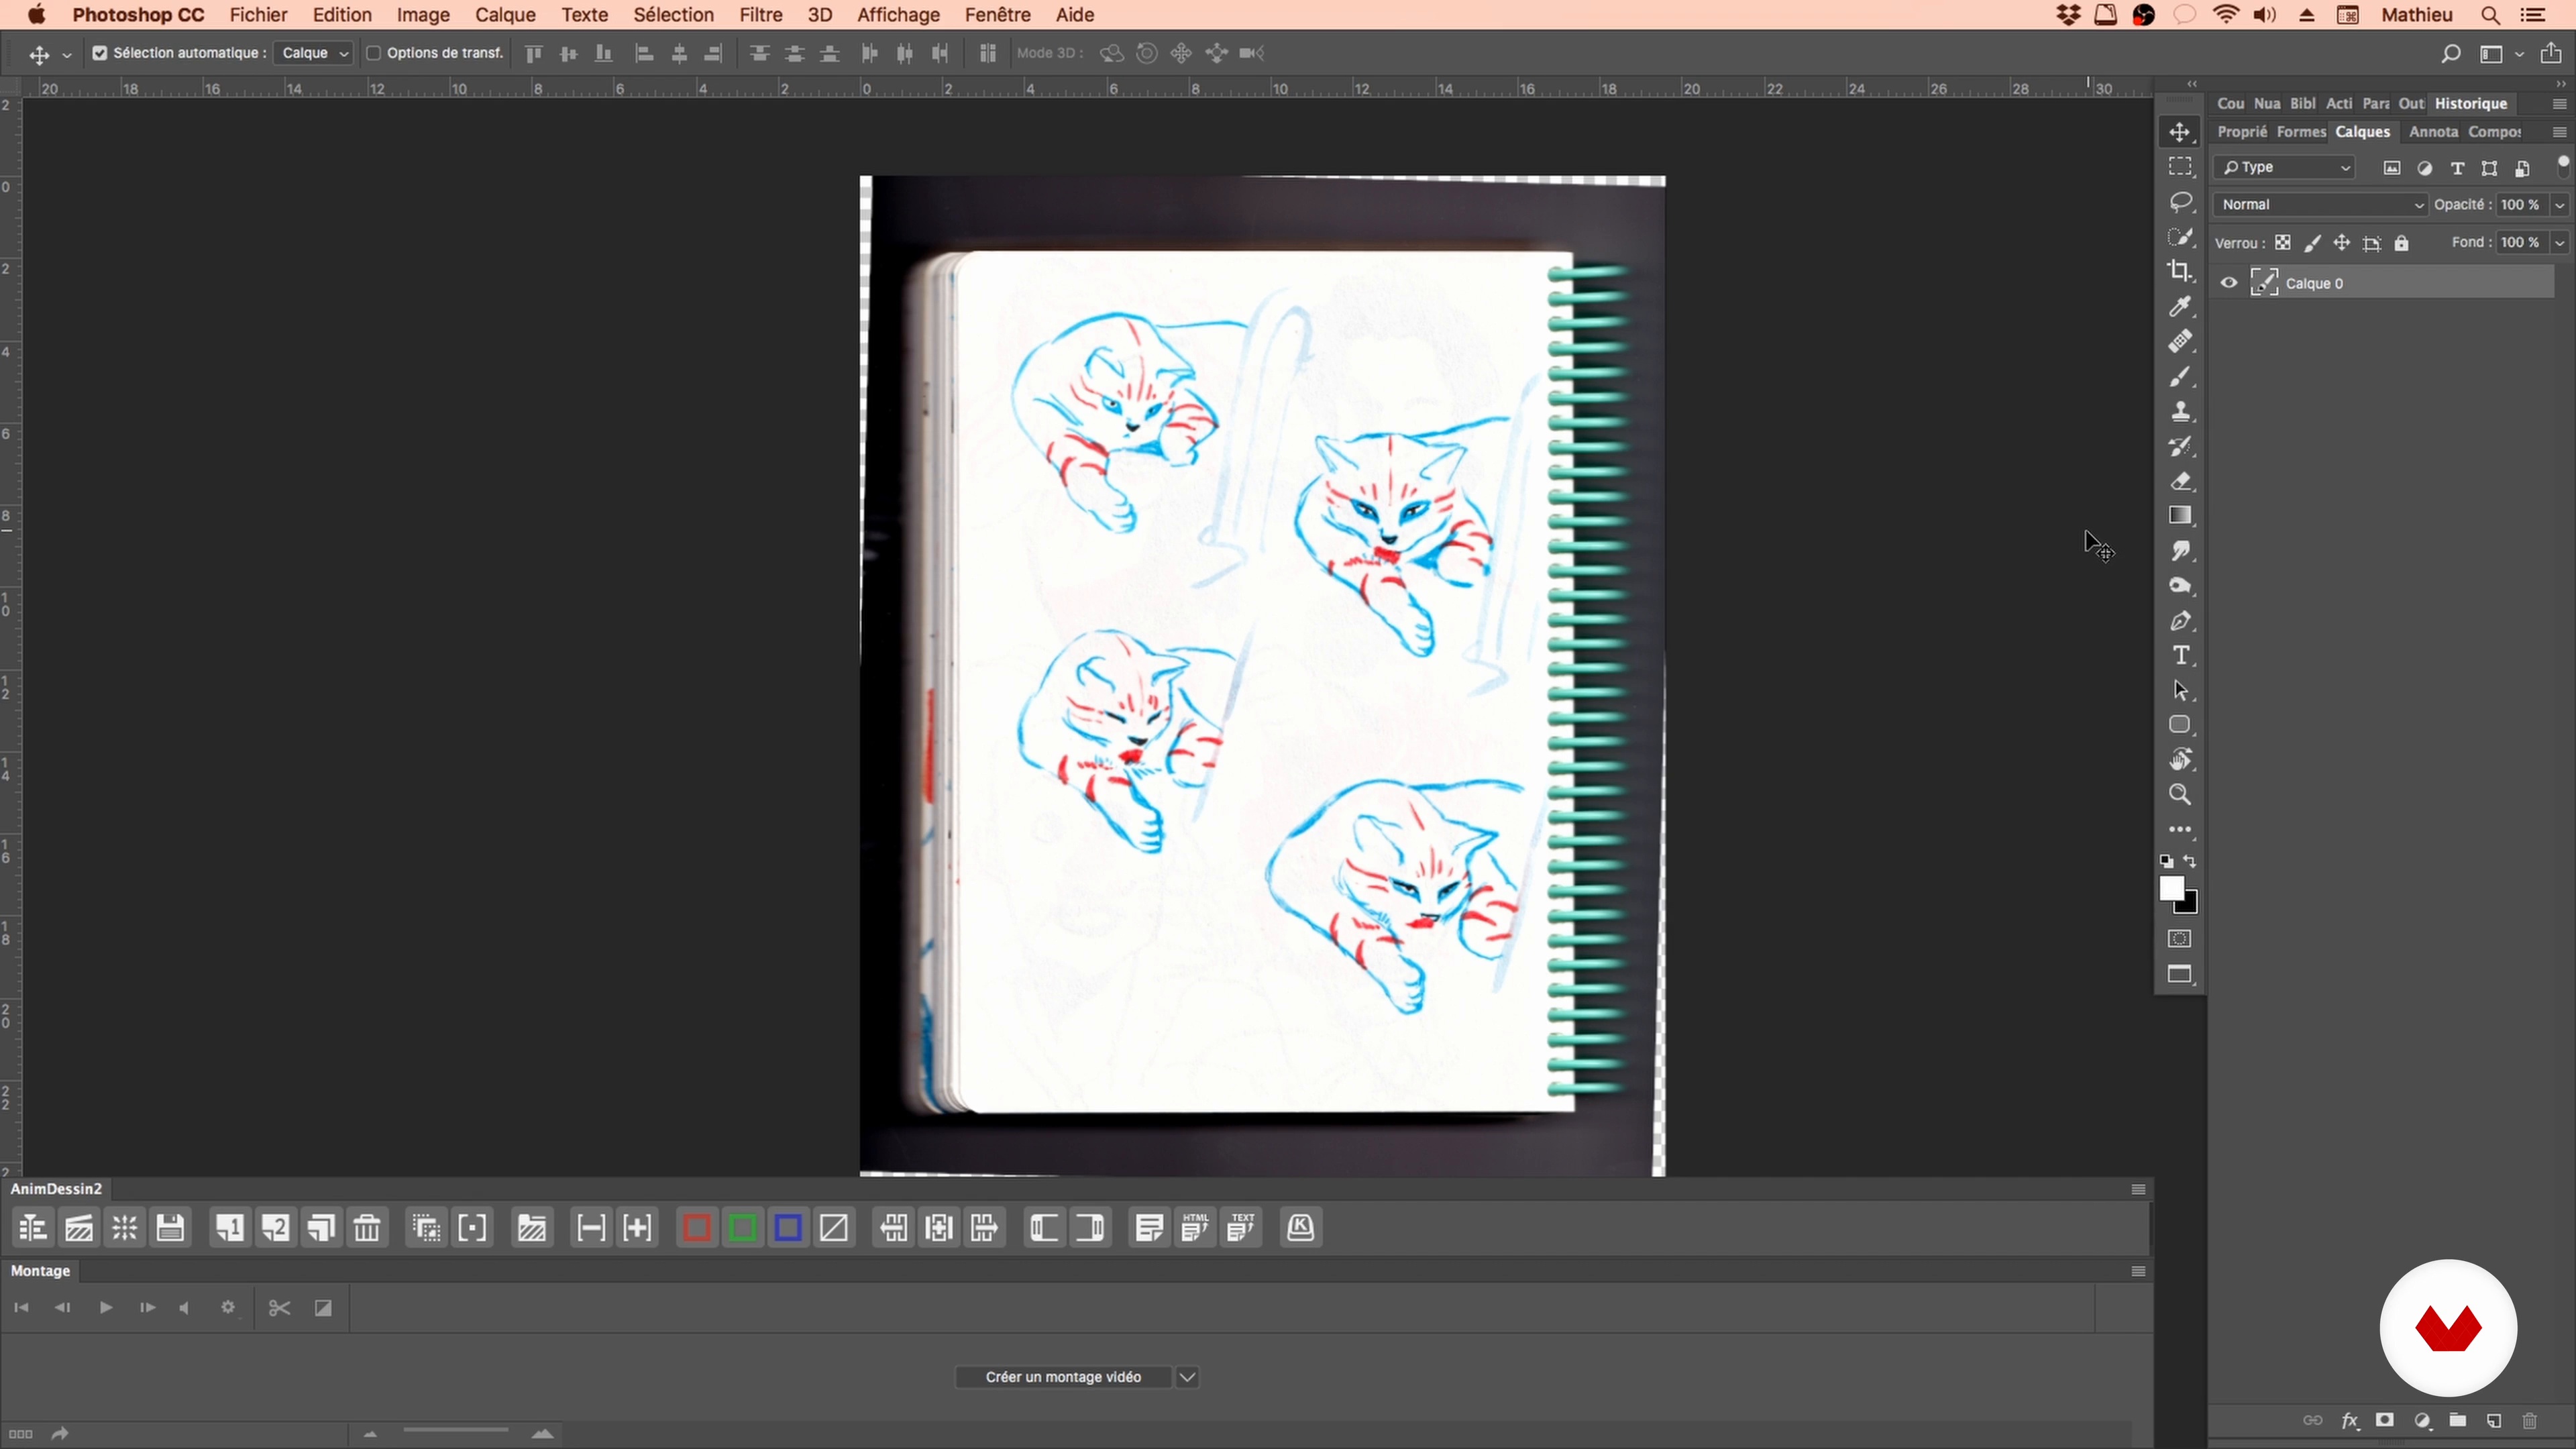Select the History Brush tool
This screenshot has width=2576, height=1449.
point(2180,446)
